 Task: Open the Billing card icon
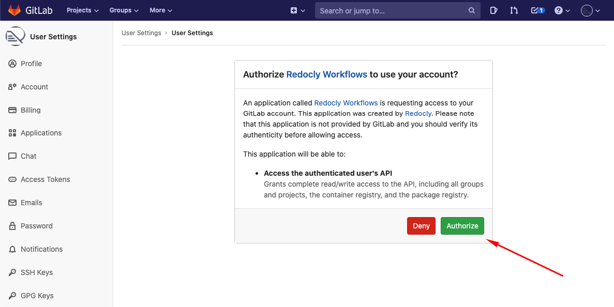(x=12, y=110)
